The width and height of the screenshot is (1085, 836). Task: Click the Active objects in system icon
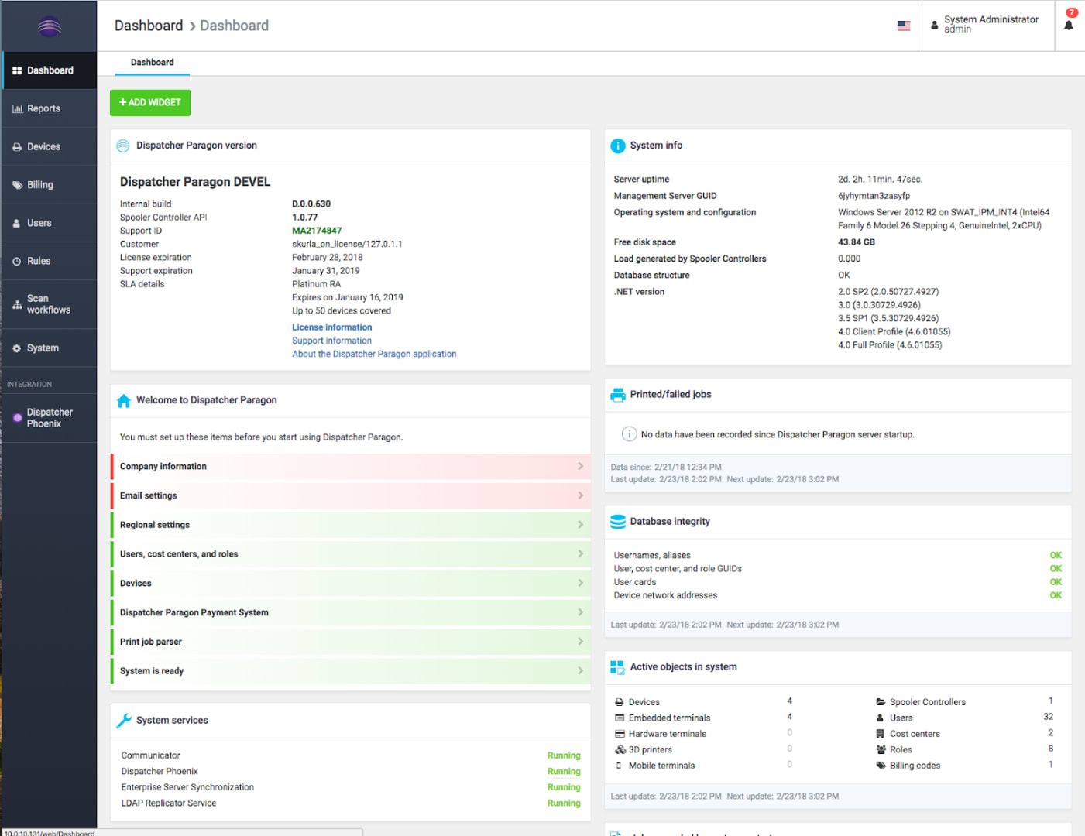pyautogui.click(x=618, y=667)
